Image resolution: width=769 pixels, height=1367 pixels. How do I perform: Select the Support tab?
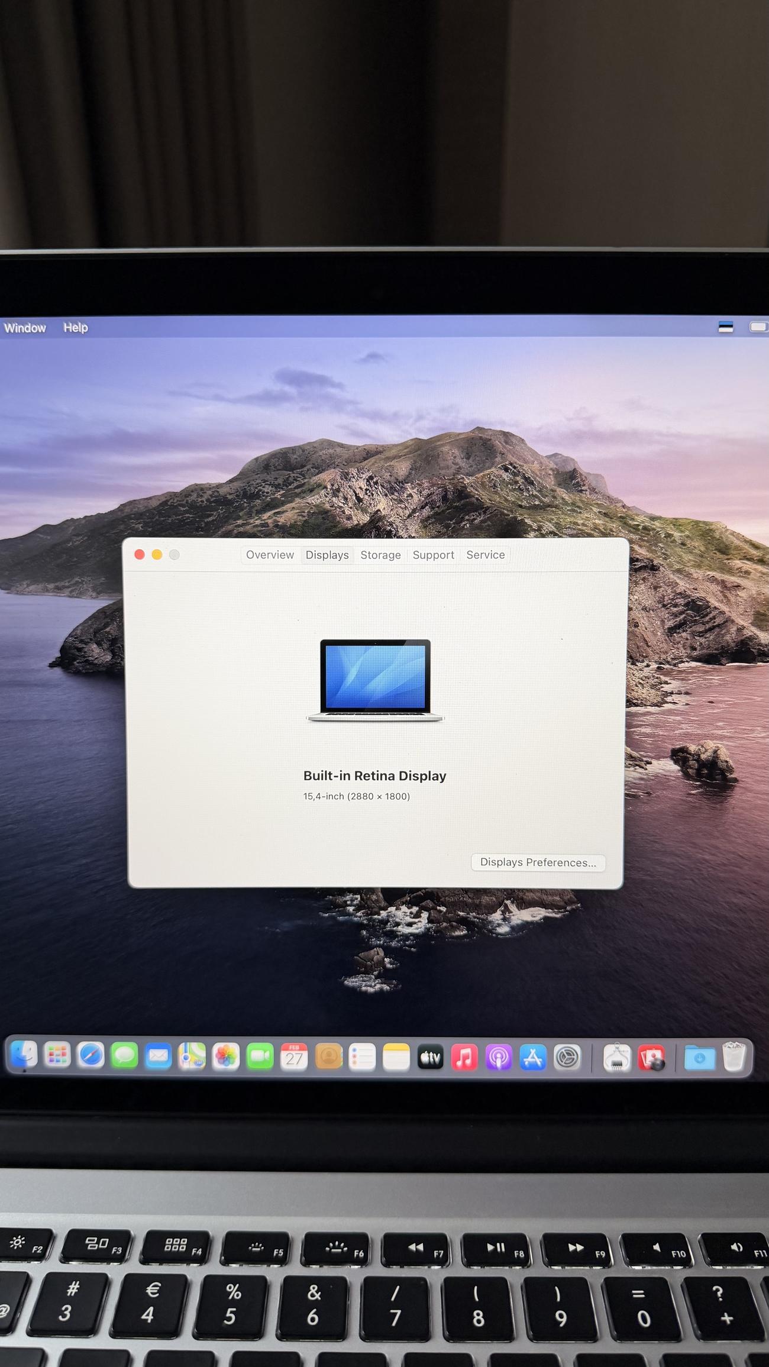pyautogui.click(x=433, y=555)
